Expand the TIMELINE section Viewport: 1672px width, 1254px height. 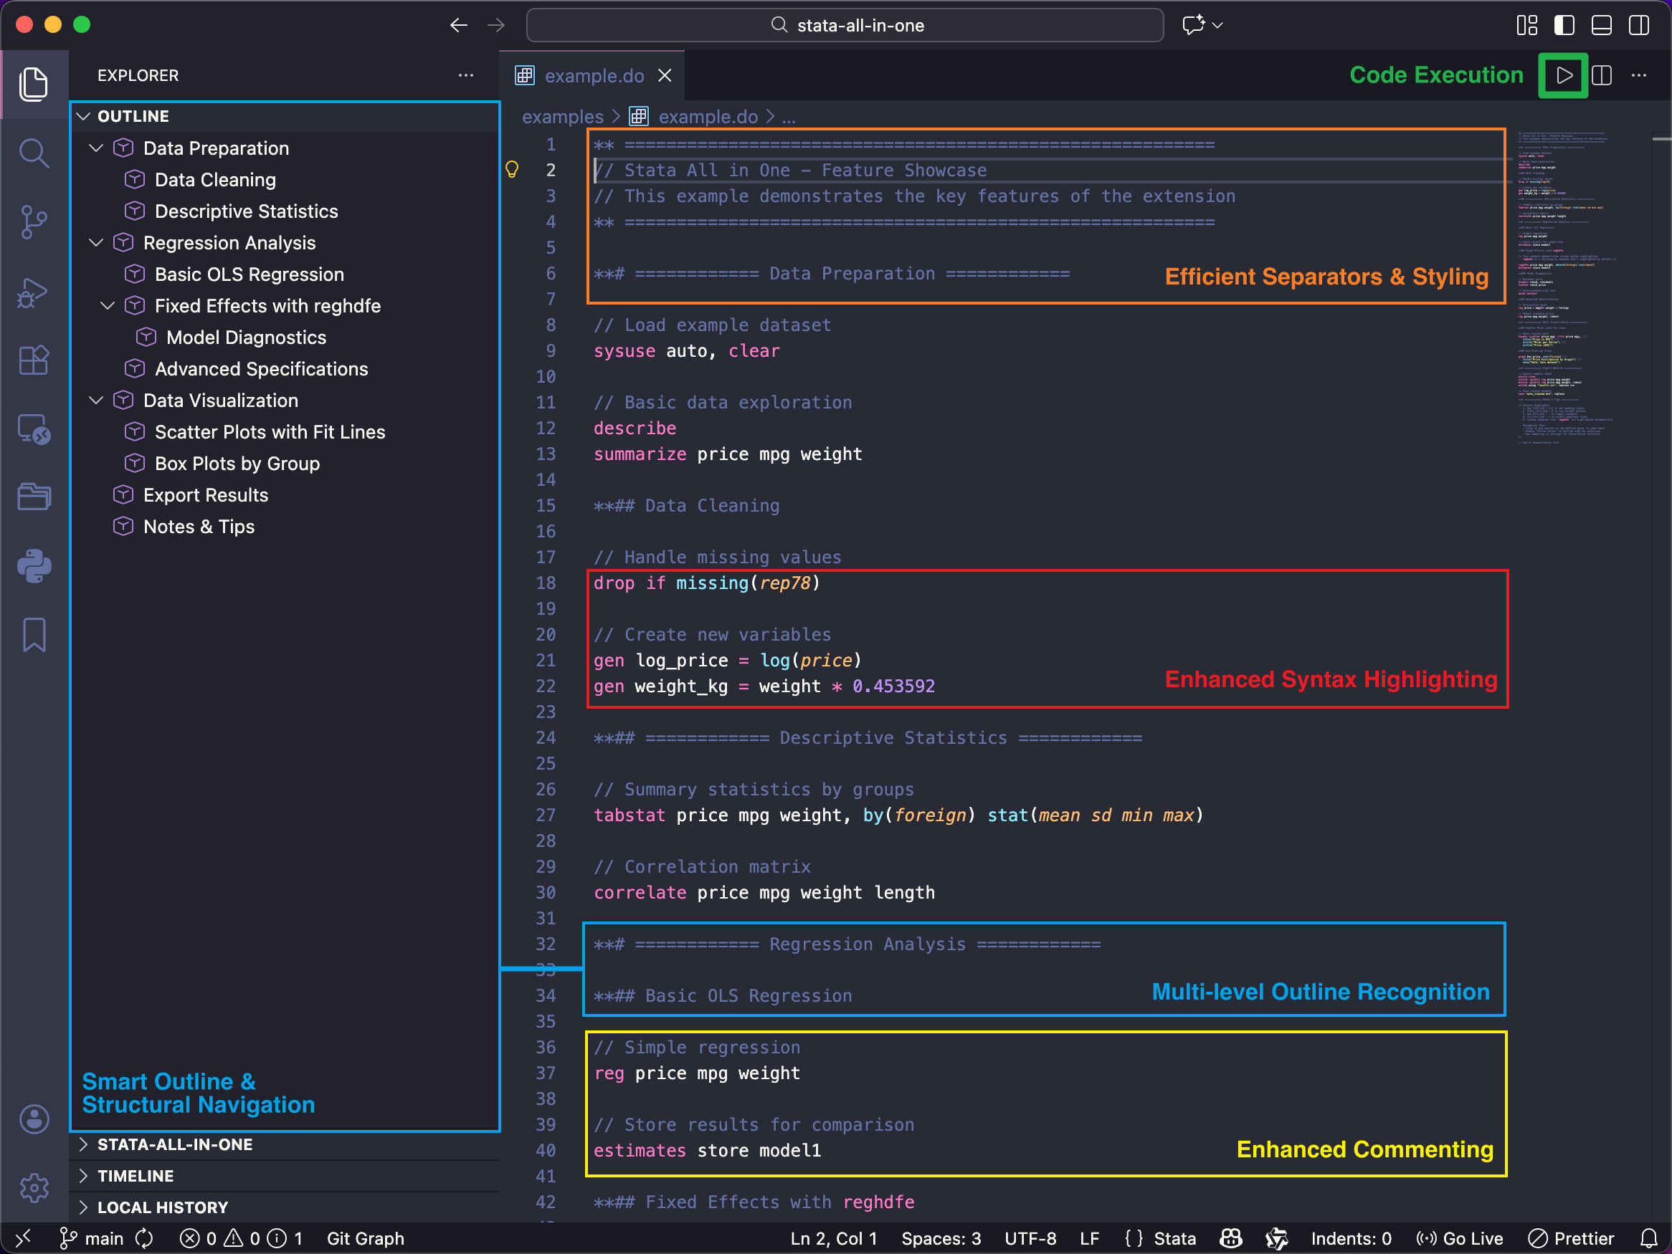coord(135,1175)
